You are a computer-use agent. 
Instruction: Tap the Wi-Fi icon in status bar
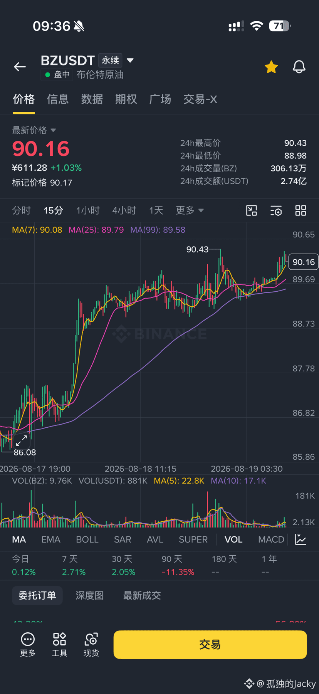tap(257, 26)
